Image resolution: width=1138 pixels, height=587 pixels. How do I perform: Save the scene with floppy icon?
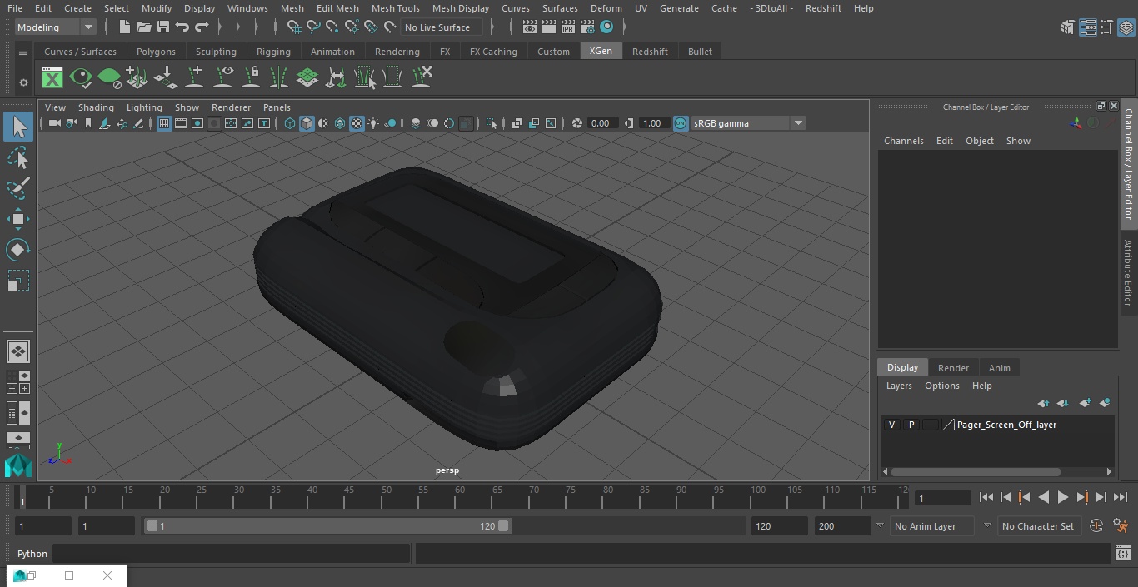162,27
